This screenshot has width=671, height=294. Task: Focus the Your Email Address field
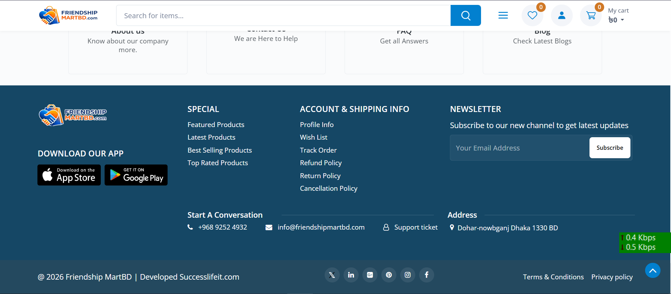(x=520, y=148)
